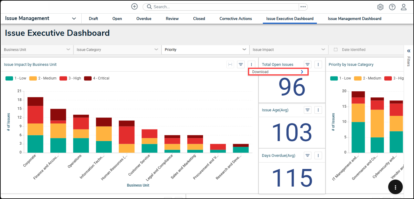Switch to the Corrective Actions tab

point(236,19)
